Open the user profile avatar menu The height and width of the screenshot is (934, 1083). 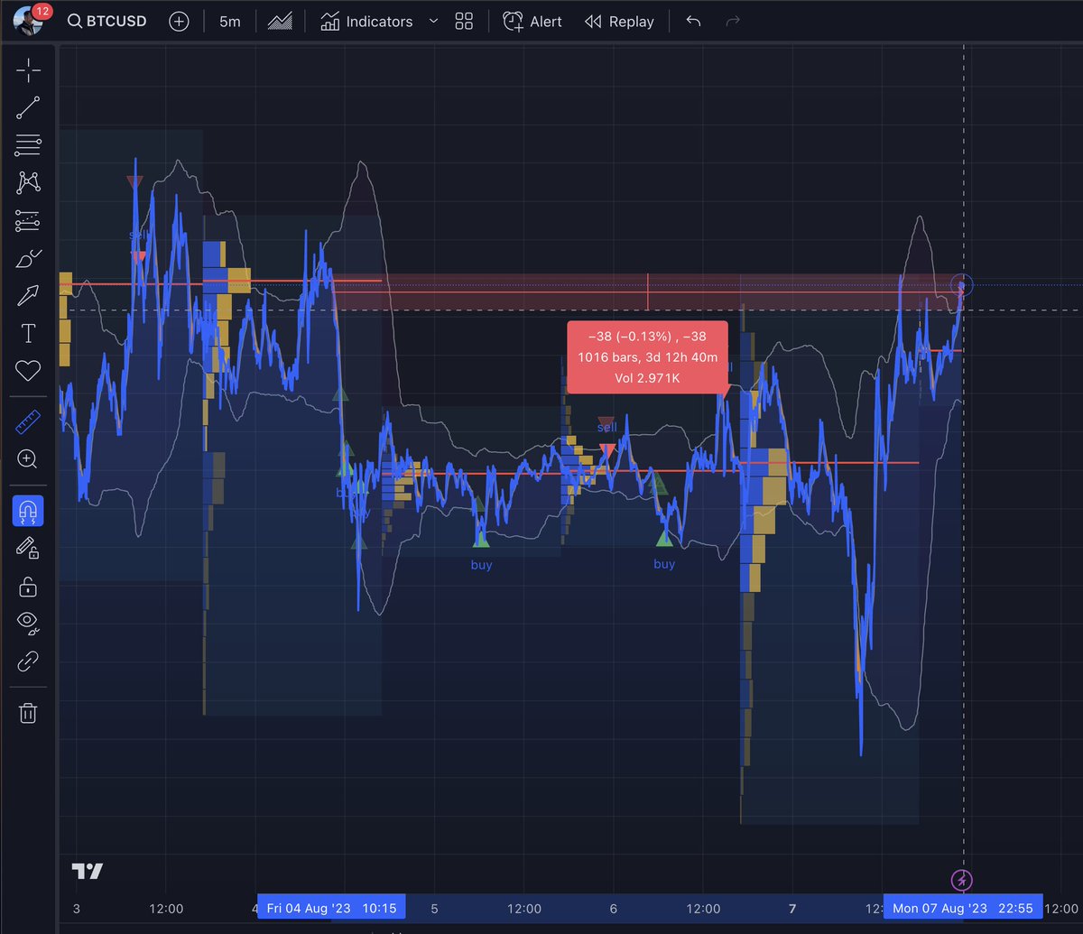point(28,22)
